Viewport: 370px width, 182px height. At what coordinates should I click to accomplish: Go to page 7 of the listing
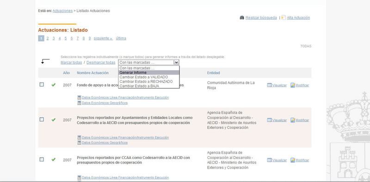78,38
